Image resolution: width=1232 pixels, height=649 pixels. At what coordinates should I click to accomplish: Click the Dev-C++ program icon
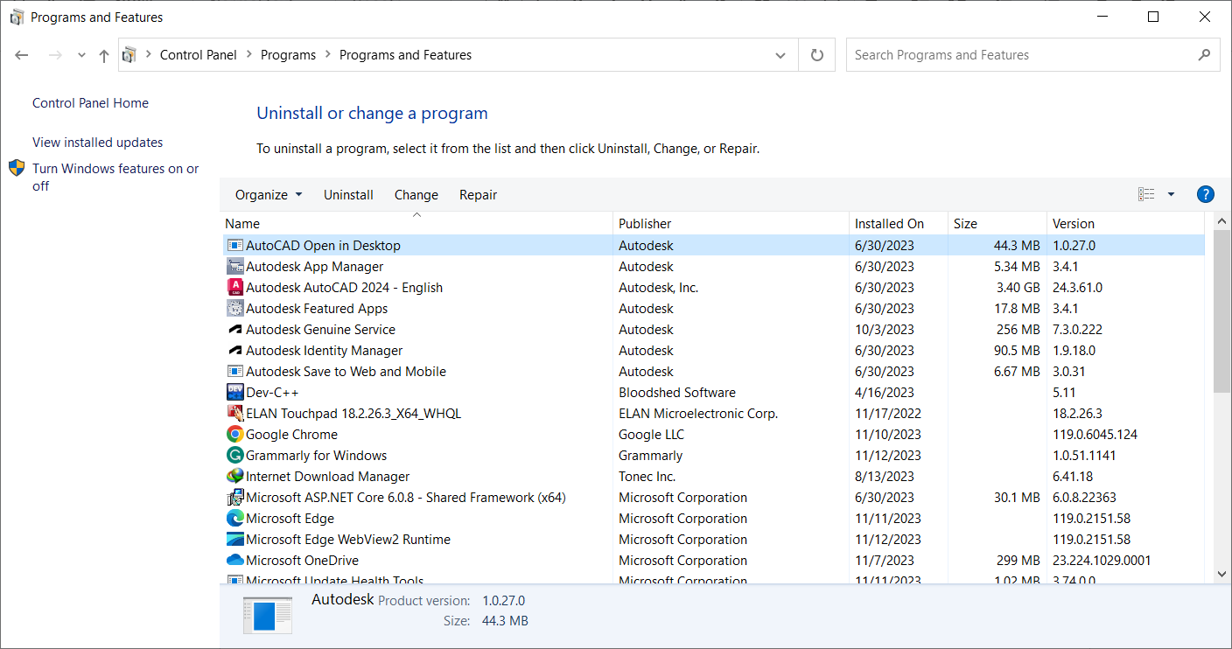(x=236, y=392)
